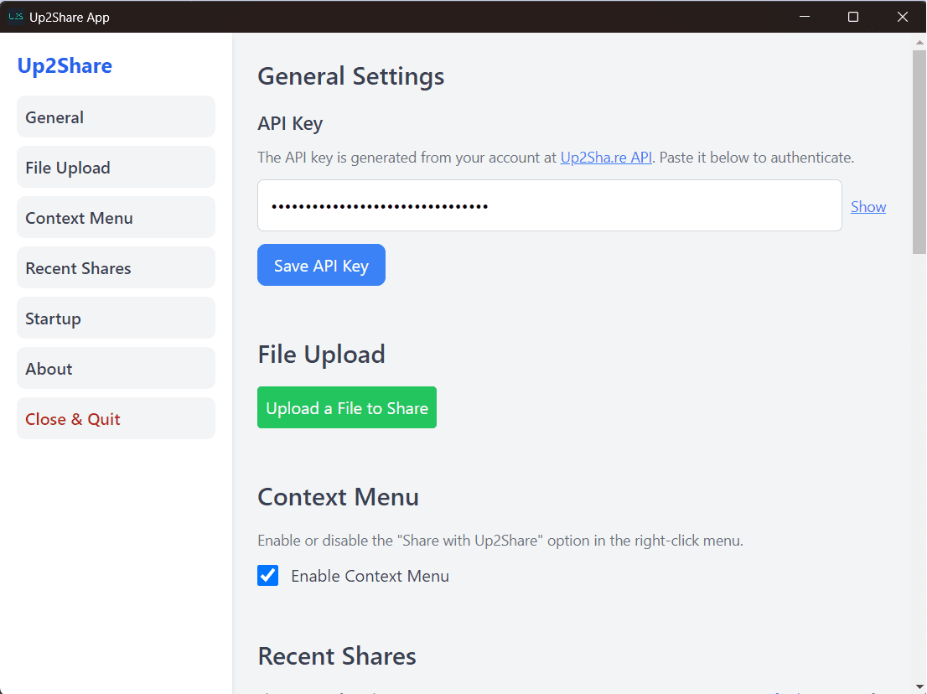Uncheck Enable Context Menu checkbox
The height and width of the screenshot is (694, 927).
[x=268, y=575]
